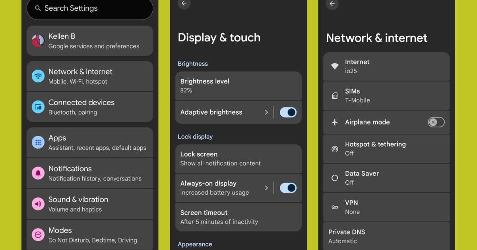Click the Network & internet Wi-Fi icon
Screen dimensions: 477x250
point(38,76)
